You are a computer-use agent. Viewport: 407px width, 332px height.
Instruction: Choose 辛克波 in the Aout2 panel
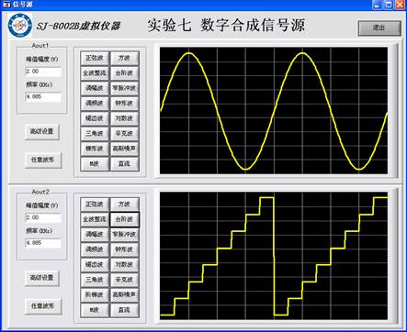[124, 280]
